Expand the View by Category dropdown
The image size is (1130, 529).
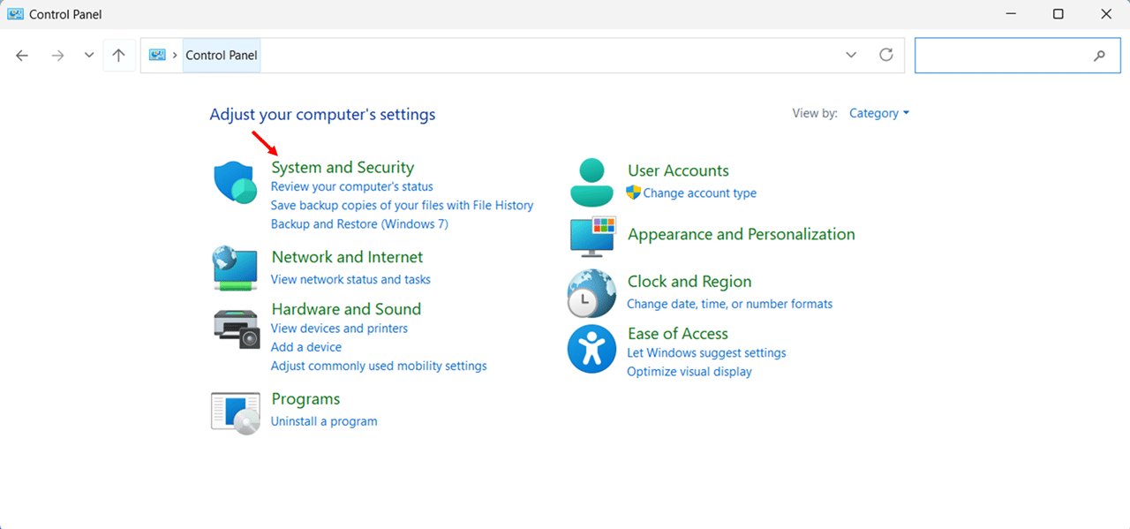click(x=878, y=113)
